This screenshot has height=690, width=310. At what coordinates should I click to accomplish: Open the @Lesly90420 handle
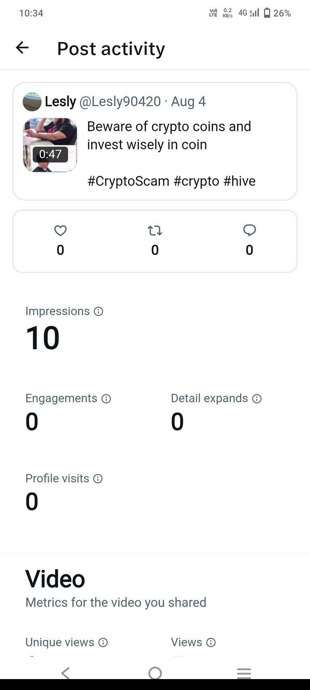pos(120,101)
